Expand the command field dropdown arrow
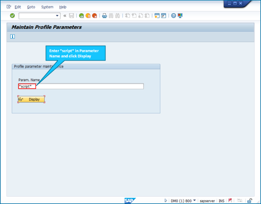 click(57, 16)
